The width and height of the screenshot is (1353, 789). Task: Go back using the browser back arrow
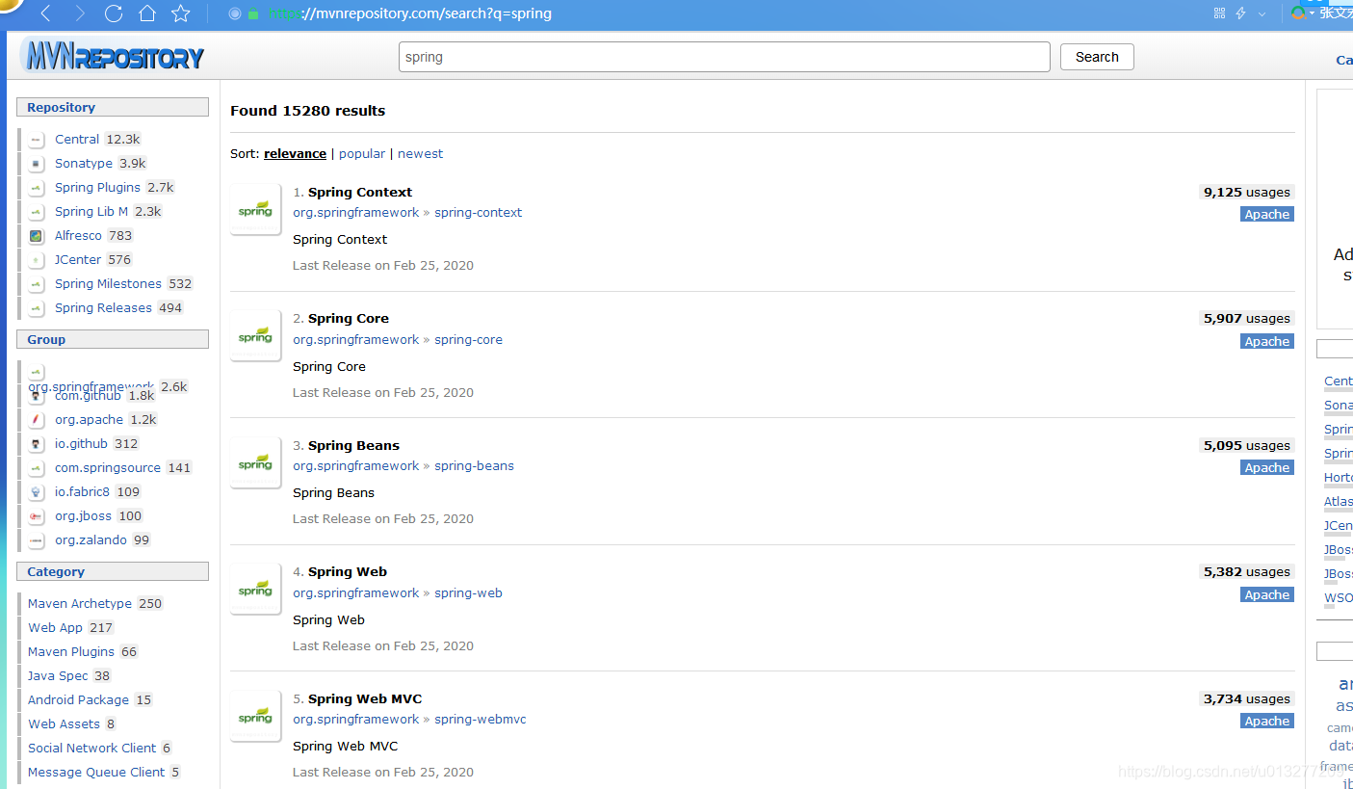[x=46, y=13]
